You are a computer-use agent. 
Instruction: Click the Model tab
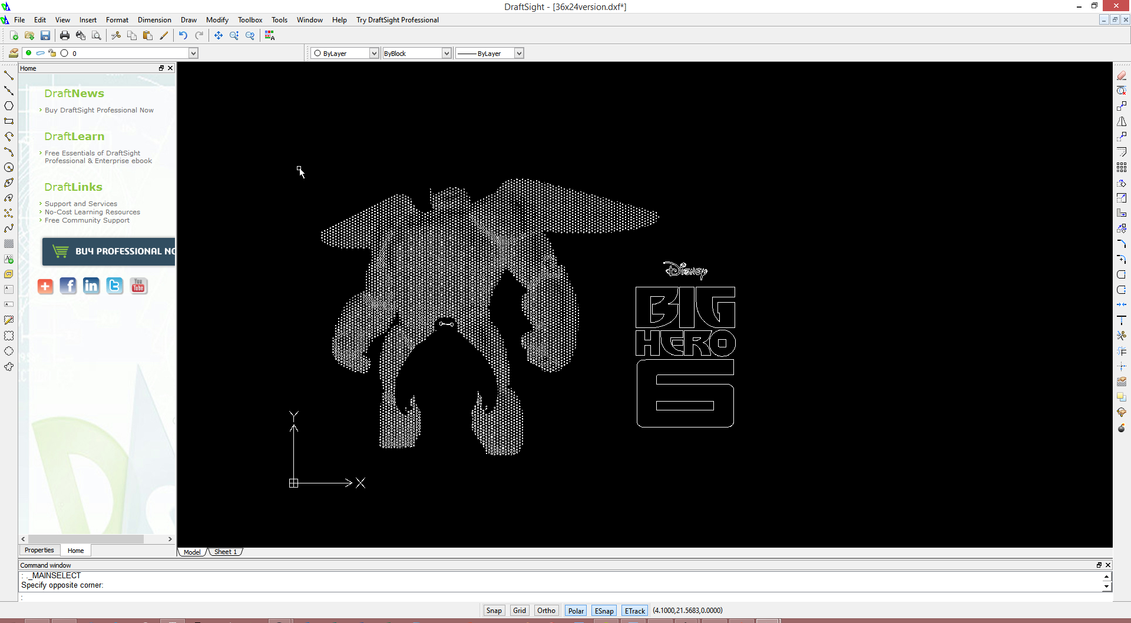click(x=192, y=552)
